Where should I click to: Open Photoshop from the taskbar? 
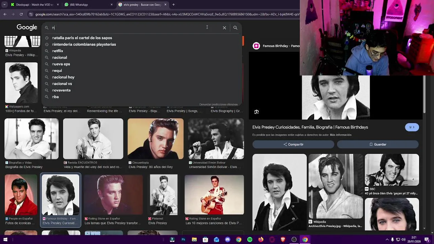click(183, 240)
